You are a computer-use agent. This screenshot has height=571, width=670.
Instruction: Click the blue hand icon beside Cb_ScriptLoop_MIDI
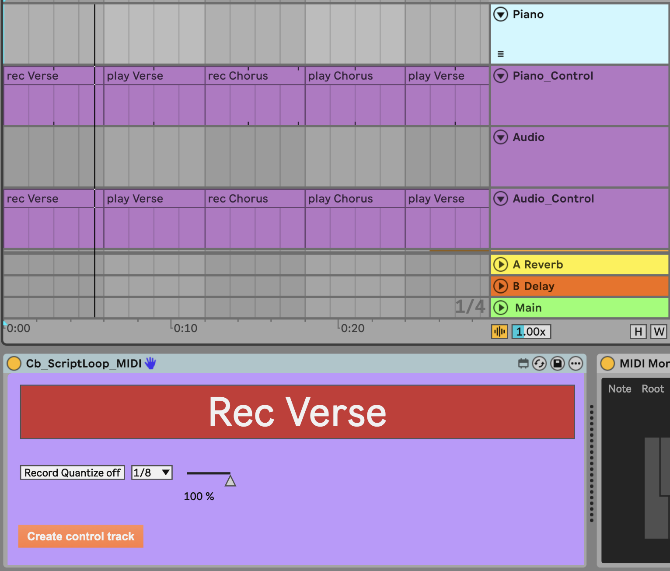(x=150, y=363)
